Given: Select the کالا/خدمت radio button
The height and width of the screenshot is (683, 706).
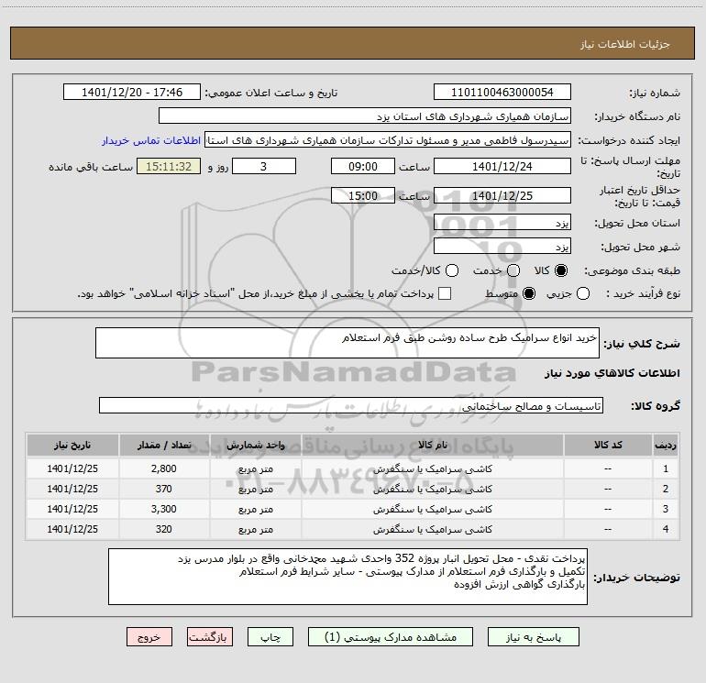Looking at the screenshot, I should point(452,270).
